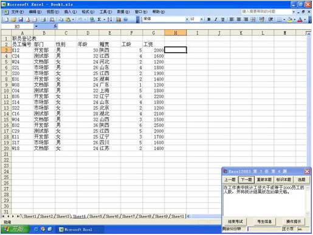This screenshot has height=235, width=313.
Task: Click 下一题 next question button
Action: 246,180
